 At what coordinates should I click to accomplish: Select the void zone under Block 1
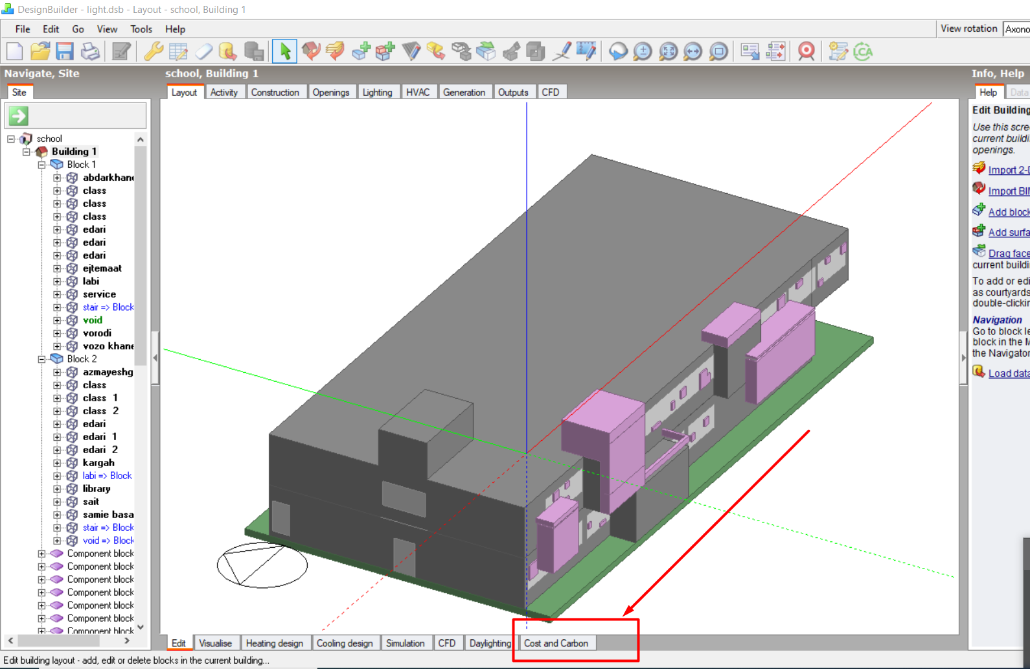point(93,320)
